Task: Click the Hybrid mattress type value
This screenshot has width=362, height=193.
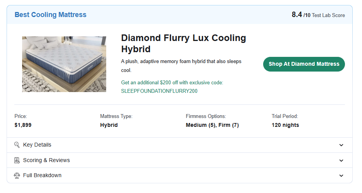Action: click(x=109, y=125)
